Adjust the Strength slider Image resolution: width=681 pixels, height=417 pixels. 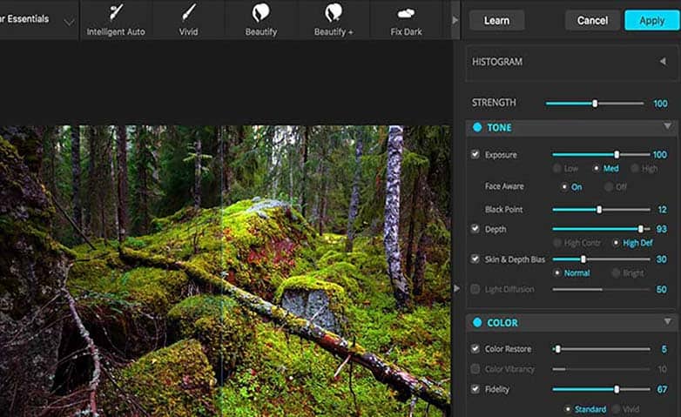point(595,104)
